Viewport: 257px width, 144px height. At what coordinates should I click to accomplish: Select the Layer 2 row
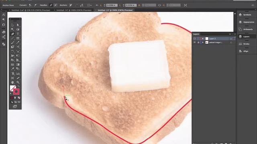pos(214,39)
